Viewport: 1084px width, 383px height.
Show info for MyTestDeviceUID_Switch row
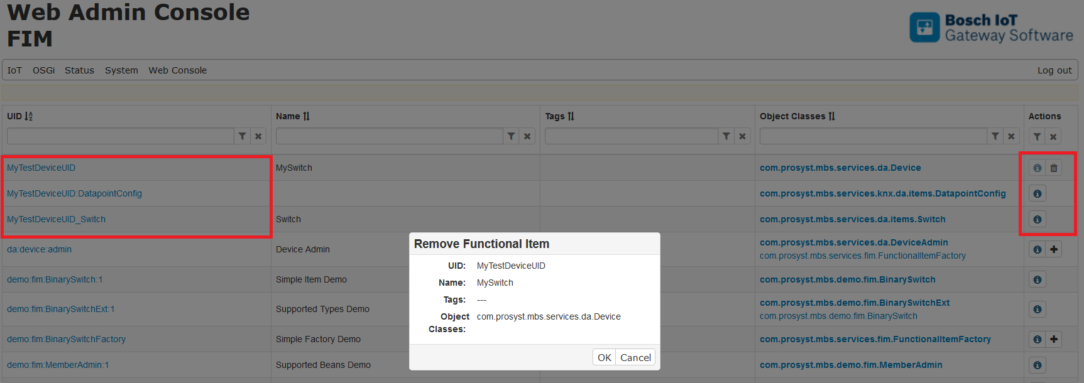coord(1037,219)
